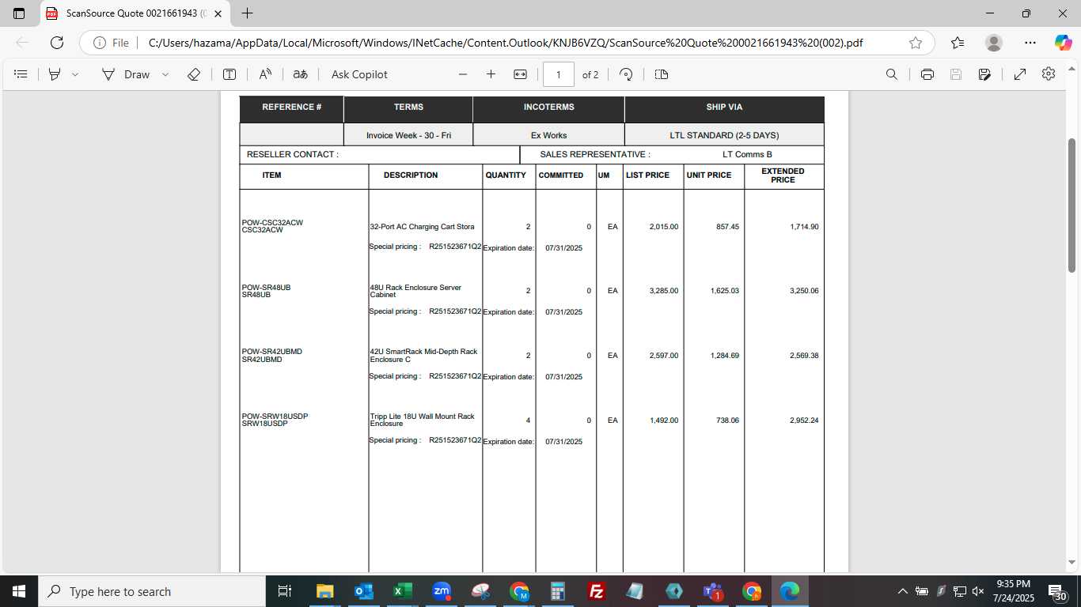This screenshot has width=1081, height=607.
Task: Click Ask Copilot in PDF toolbar
Action: (x=359, y=74)
